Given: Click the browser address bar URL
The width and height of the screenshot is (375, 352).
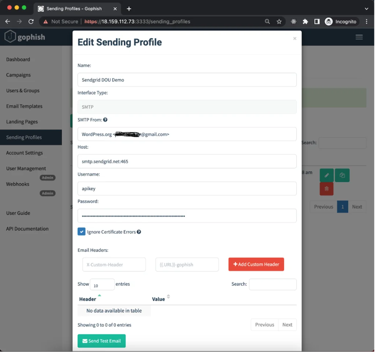Looking at the screenshot, I should click(138, 22).
